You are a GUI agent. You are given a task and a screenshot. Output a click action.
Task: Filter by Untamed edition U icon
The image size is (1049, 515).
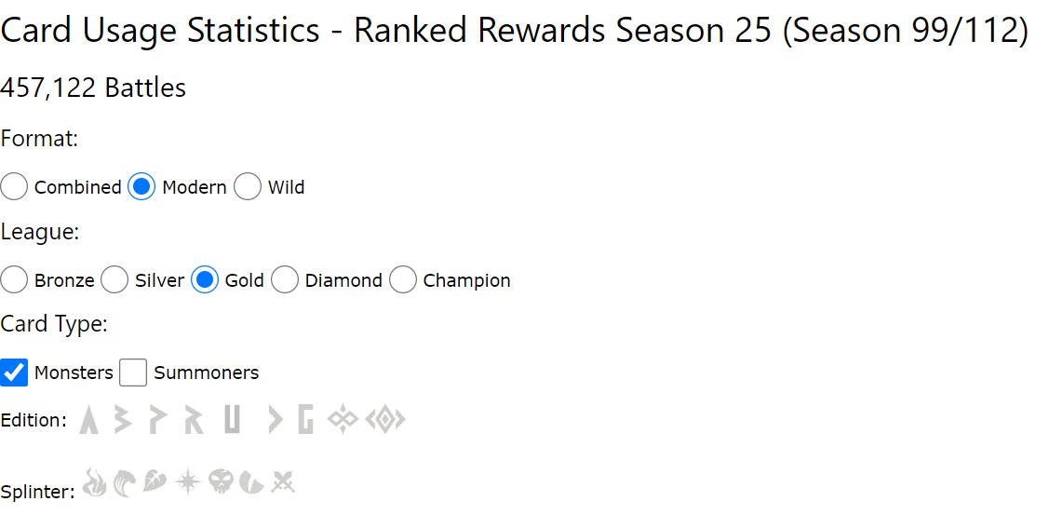pyautogui.click(x=232, y=420)
